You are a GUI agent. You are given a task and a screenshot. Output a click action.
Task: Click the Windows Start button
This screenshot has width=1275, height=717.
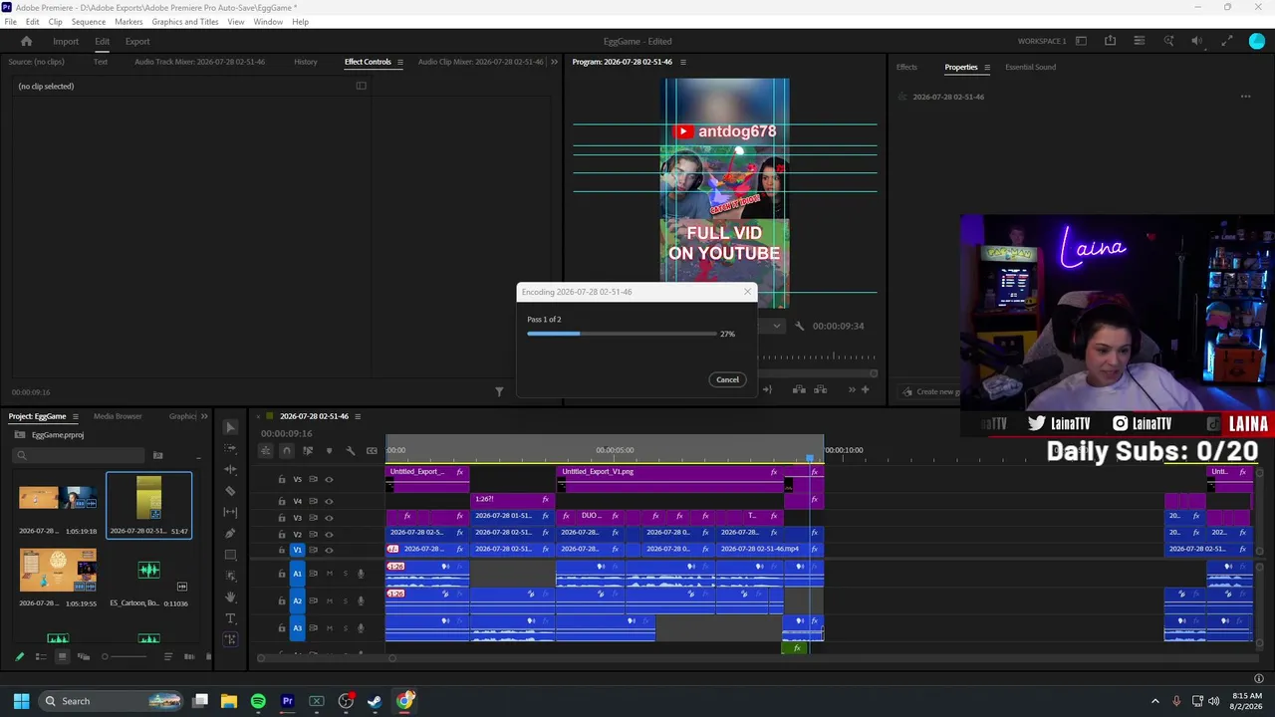21,701
